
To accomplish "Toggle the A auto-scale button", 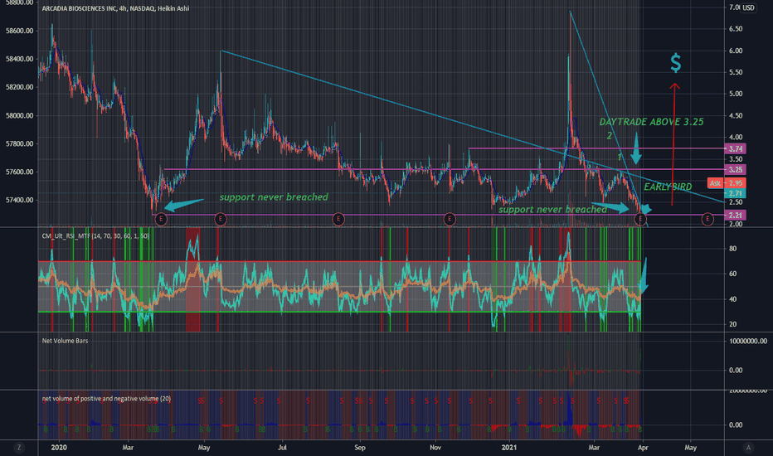I will click(x=748, y=448).
